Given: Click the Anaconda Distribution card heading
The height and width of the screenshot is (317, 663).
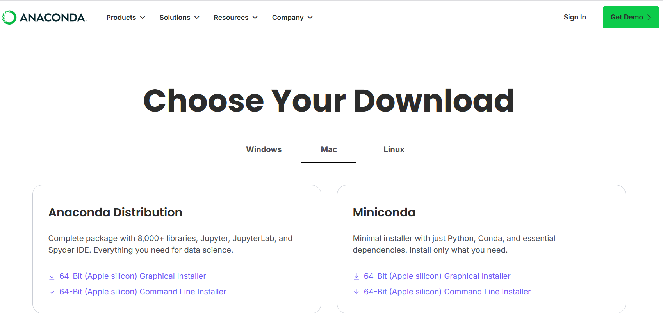Looking at the screenshot, I should pos(115,212).
